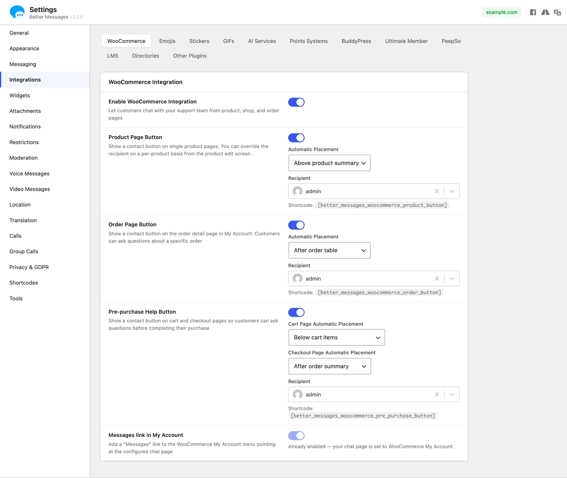This screenshot has height=478, width=567.
Task: Clear the Pre-purchase Help Button recipient
Action: click(x=437, y=394)
